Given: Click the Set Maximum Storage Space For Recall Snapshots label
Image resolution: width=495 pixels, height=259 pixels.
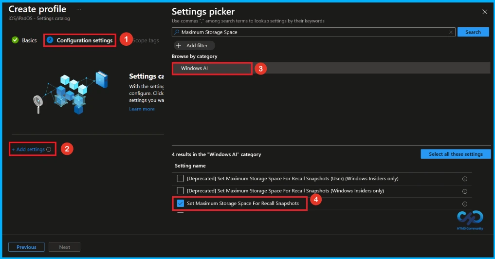Looking at the screenshot, I should pyautogui.click(x=243, y=203).
